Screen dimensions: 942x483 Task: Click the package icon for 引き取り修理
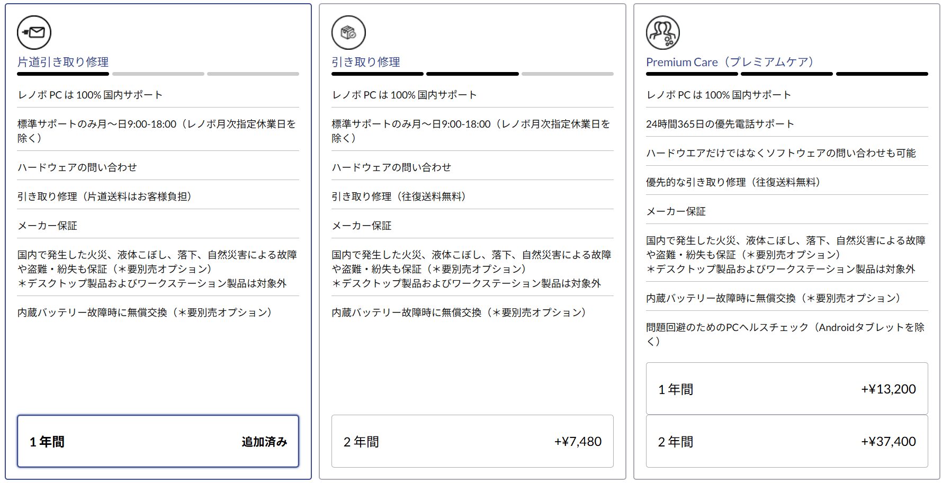[x=348, y=33]
